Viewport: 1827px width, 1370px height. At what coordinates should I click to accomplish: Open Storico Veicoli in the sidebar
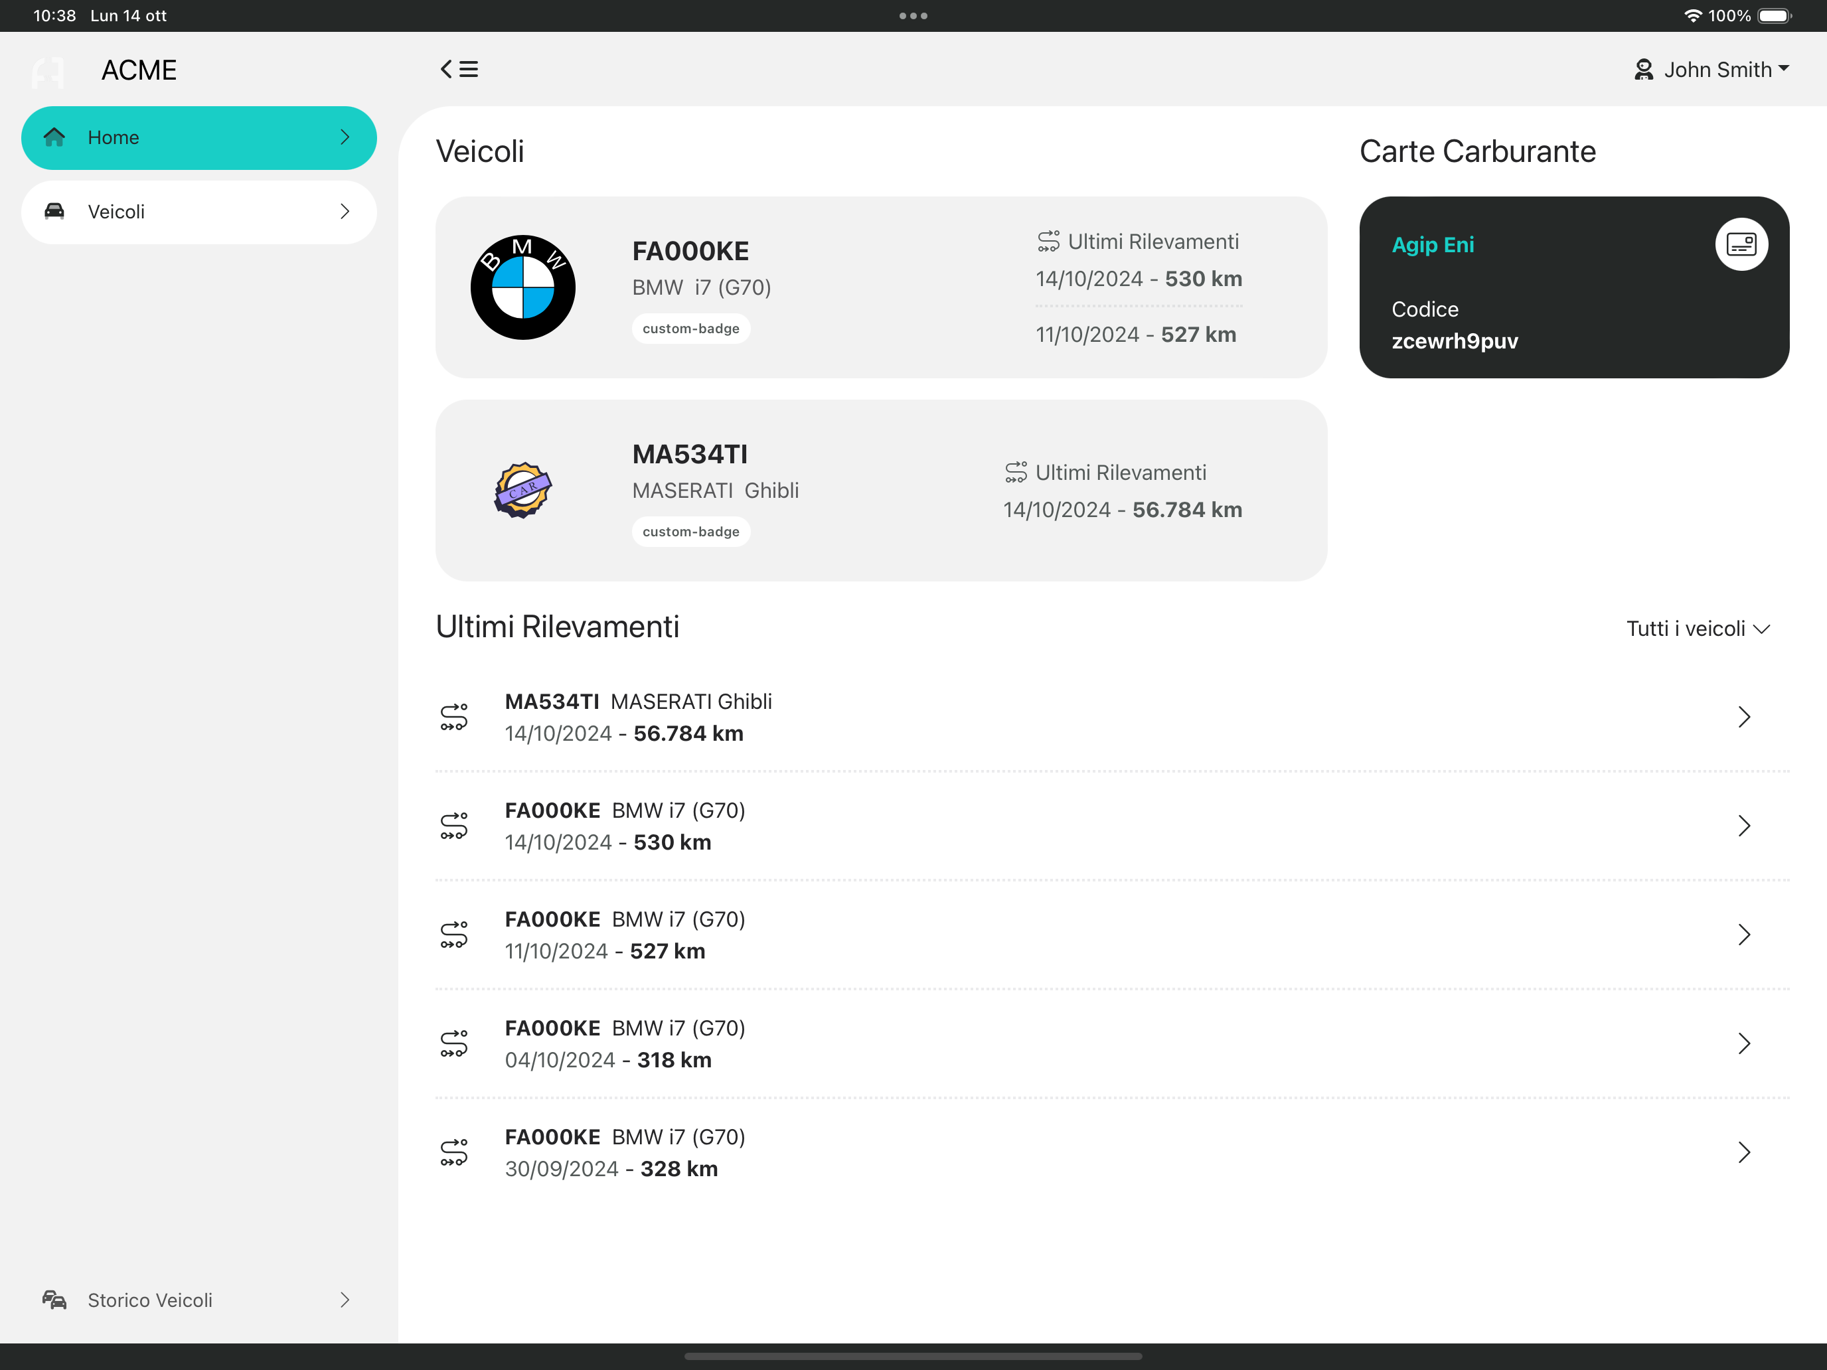pos(199,1300)
